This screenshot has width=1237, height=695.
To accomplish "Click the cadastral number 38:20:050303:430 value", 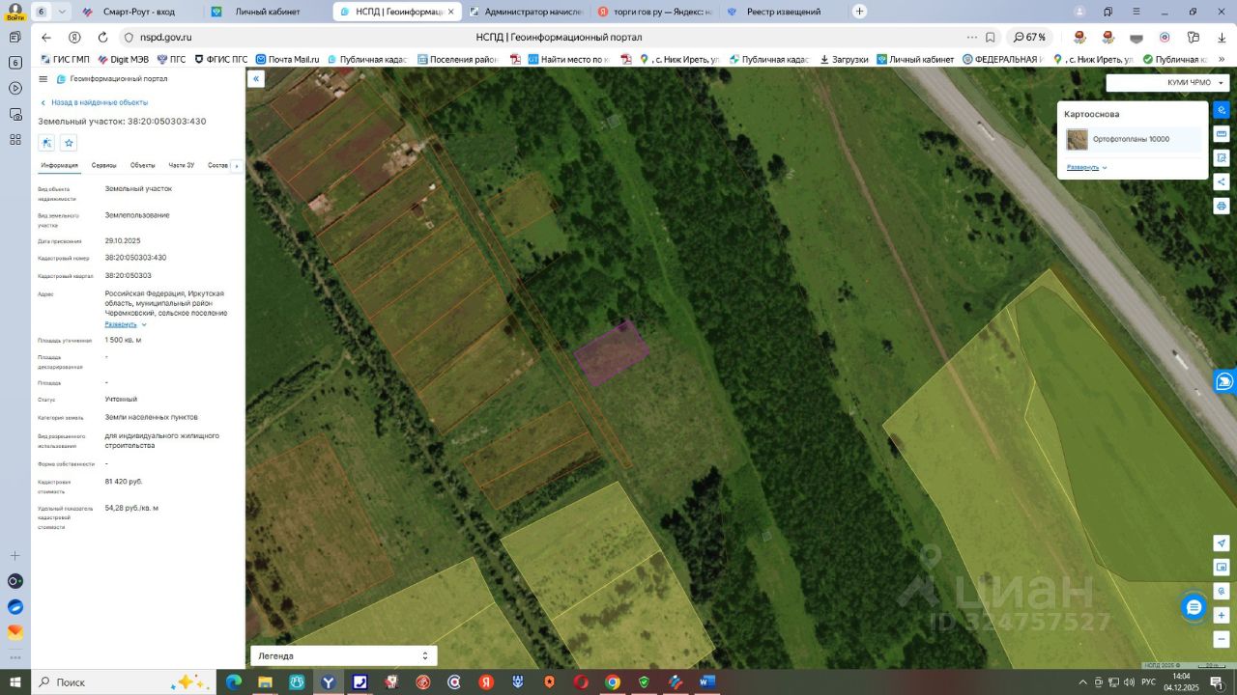I will [135, 258].
